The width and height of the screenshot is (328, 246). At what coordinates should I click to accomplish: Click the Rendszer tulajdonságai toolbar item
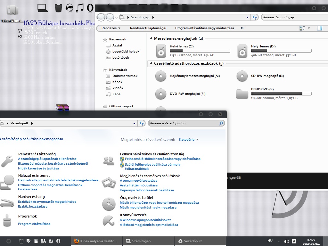[x=148, y=28]
